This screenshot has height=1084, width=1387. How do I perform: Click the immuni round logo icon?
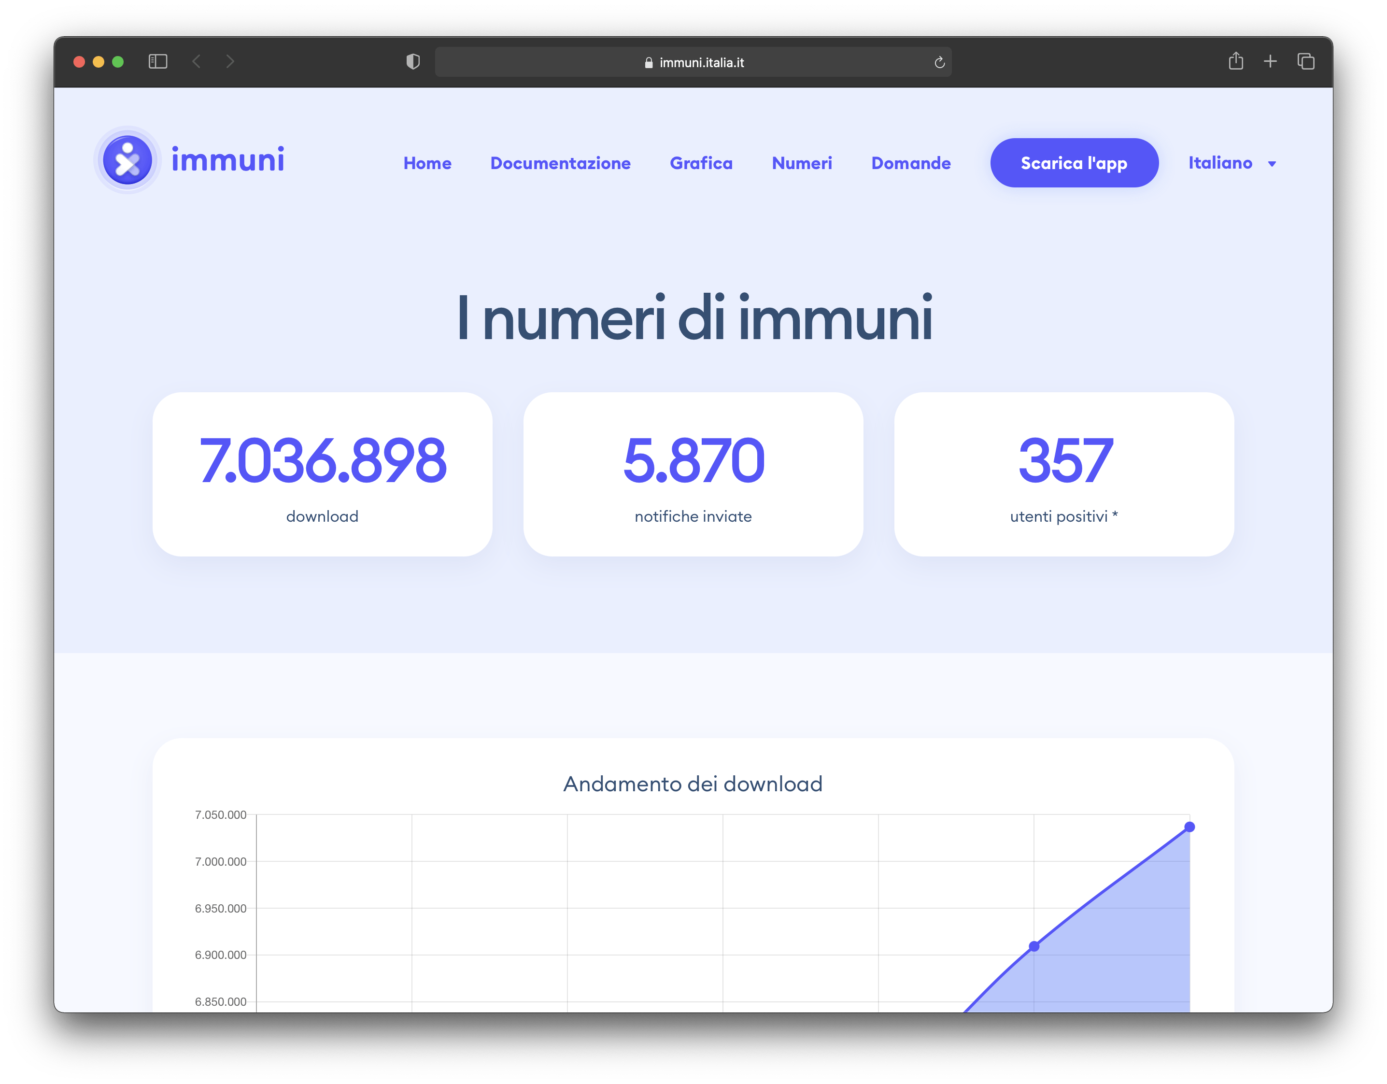click(127, 160)
